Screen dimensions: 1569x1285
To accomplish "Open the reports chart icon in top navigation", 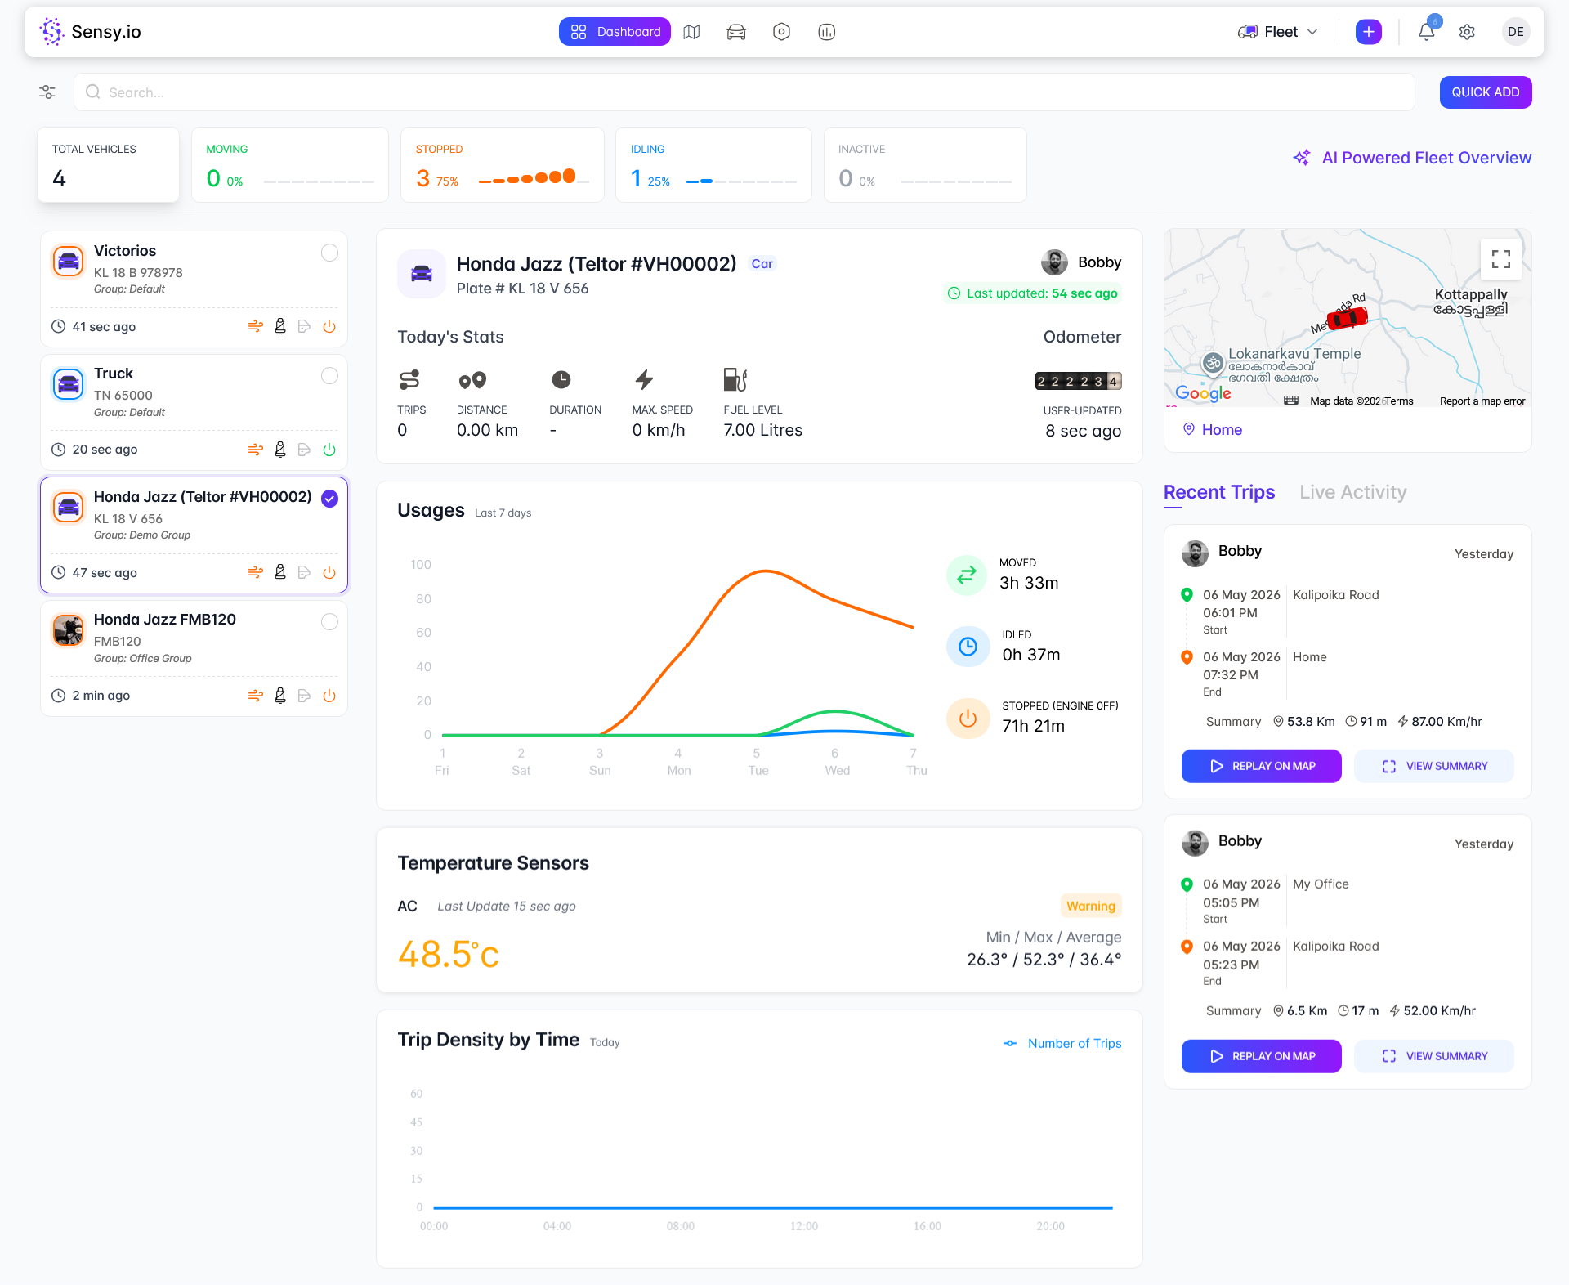I will [x=826, y=32].
